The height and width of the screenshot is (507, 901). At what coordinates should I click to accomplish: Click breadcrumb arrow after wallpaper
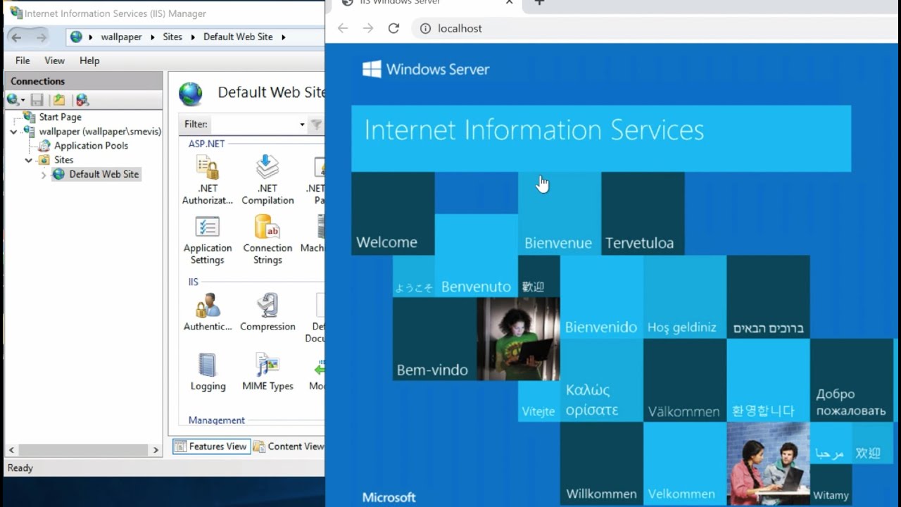pyautogui.click(x=153, y=37)
